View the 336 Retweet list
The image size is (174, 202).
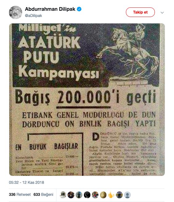click(x=20, y=194)
